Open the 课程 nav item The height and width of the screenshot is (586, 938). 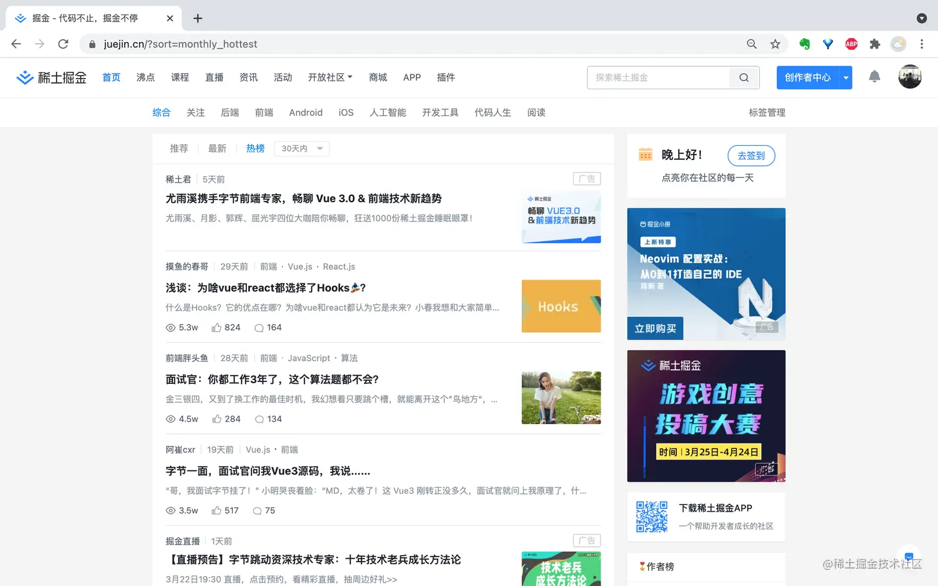[x=180, y=78]
